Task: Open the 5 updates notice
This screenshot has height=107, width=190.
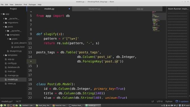Action: pos(182,101)
